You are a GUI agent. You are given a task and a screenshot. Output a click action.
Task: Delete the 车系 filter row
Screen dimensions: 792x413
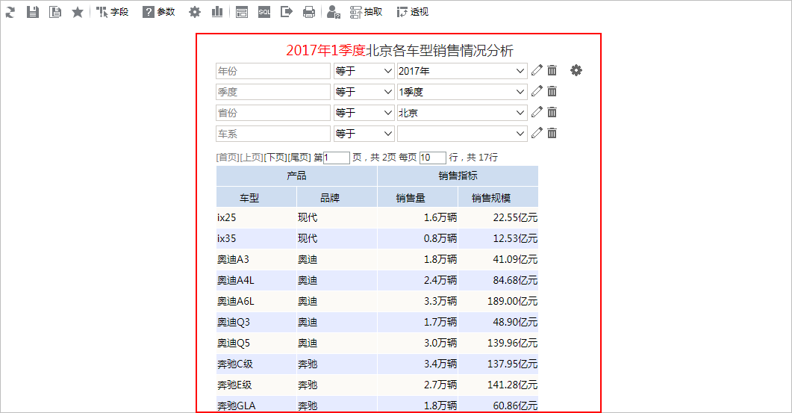pos(552,134)
